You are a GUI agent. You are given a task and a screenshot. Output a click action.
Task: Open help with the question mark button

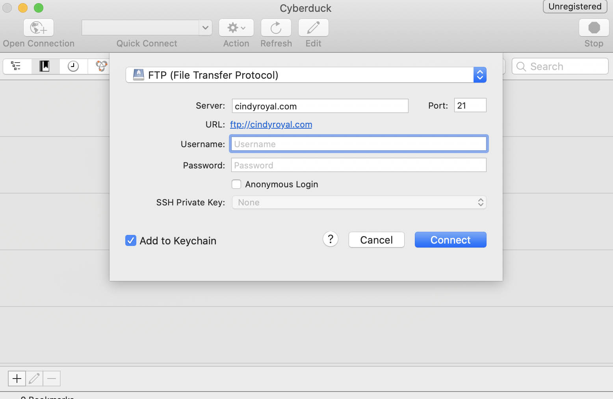coord(331,239)
